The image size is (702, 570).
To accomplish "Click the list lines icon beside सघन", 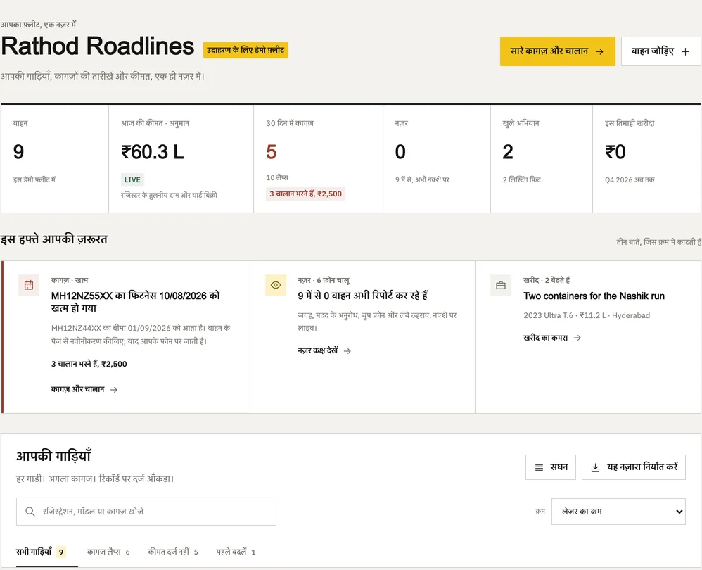I will pyautogui.click(x=539, y=467).
